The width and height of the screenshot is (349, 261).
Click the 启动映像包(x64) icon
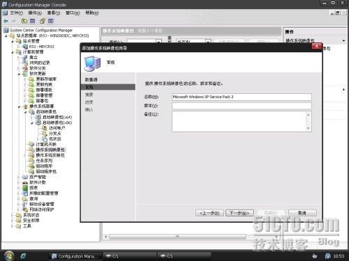[x=38, y=117]
